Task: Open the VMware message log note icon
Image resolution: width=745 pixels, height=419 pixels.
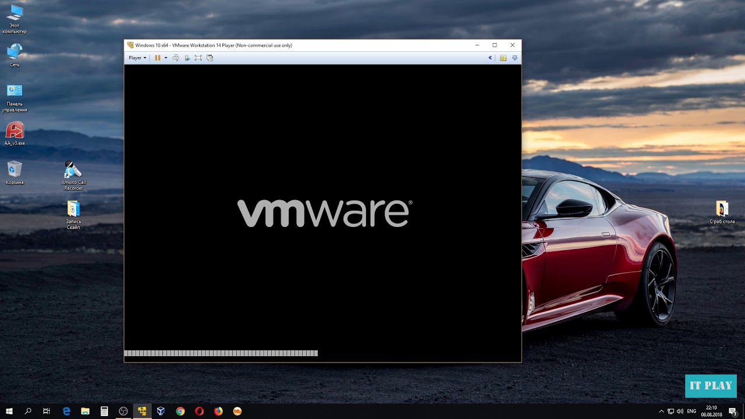Action: click(x=503, y=58)
